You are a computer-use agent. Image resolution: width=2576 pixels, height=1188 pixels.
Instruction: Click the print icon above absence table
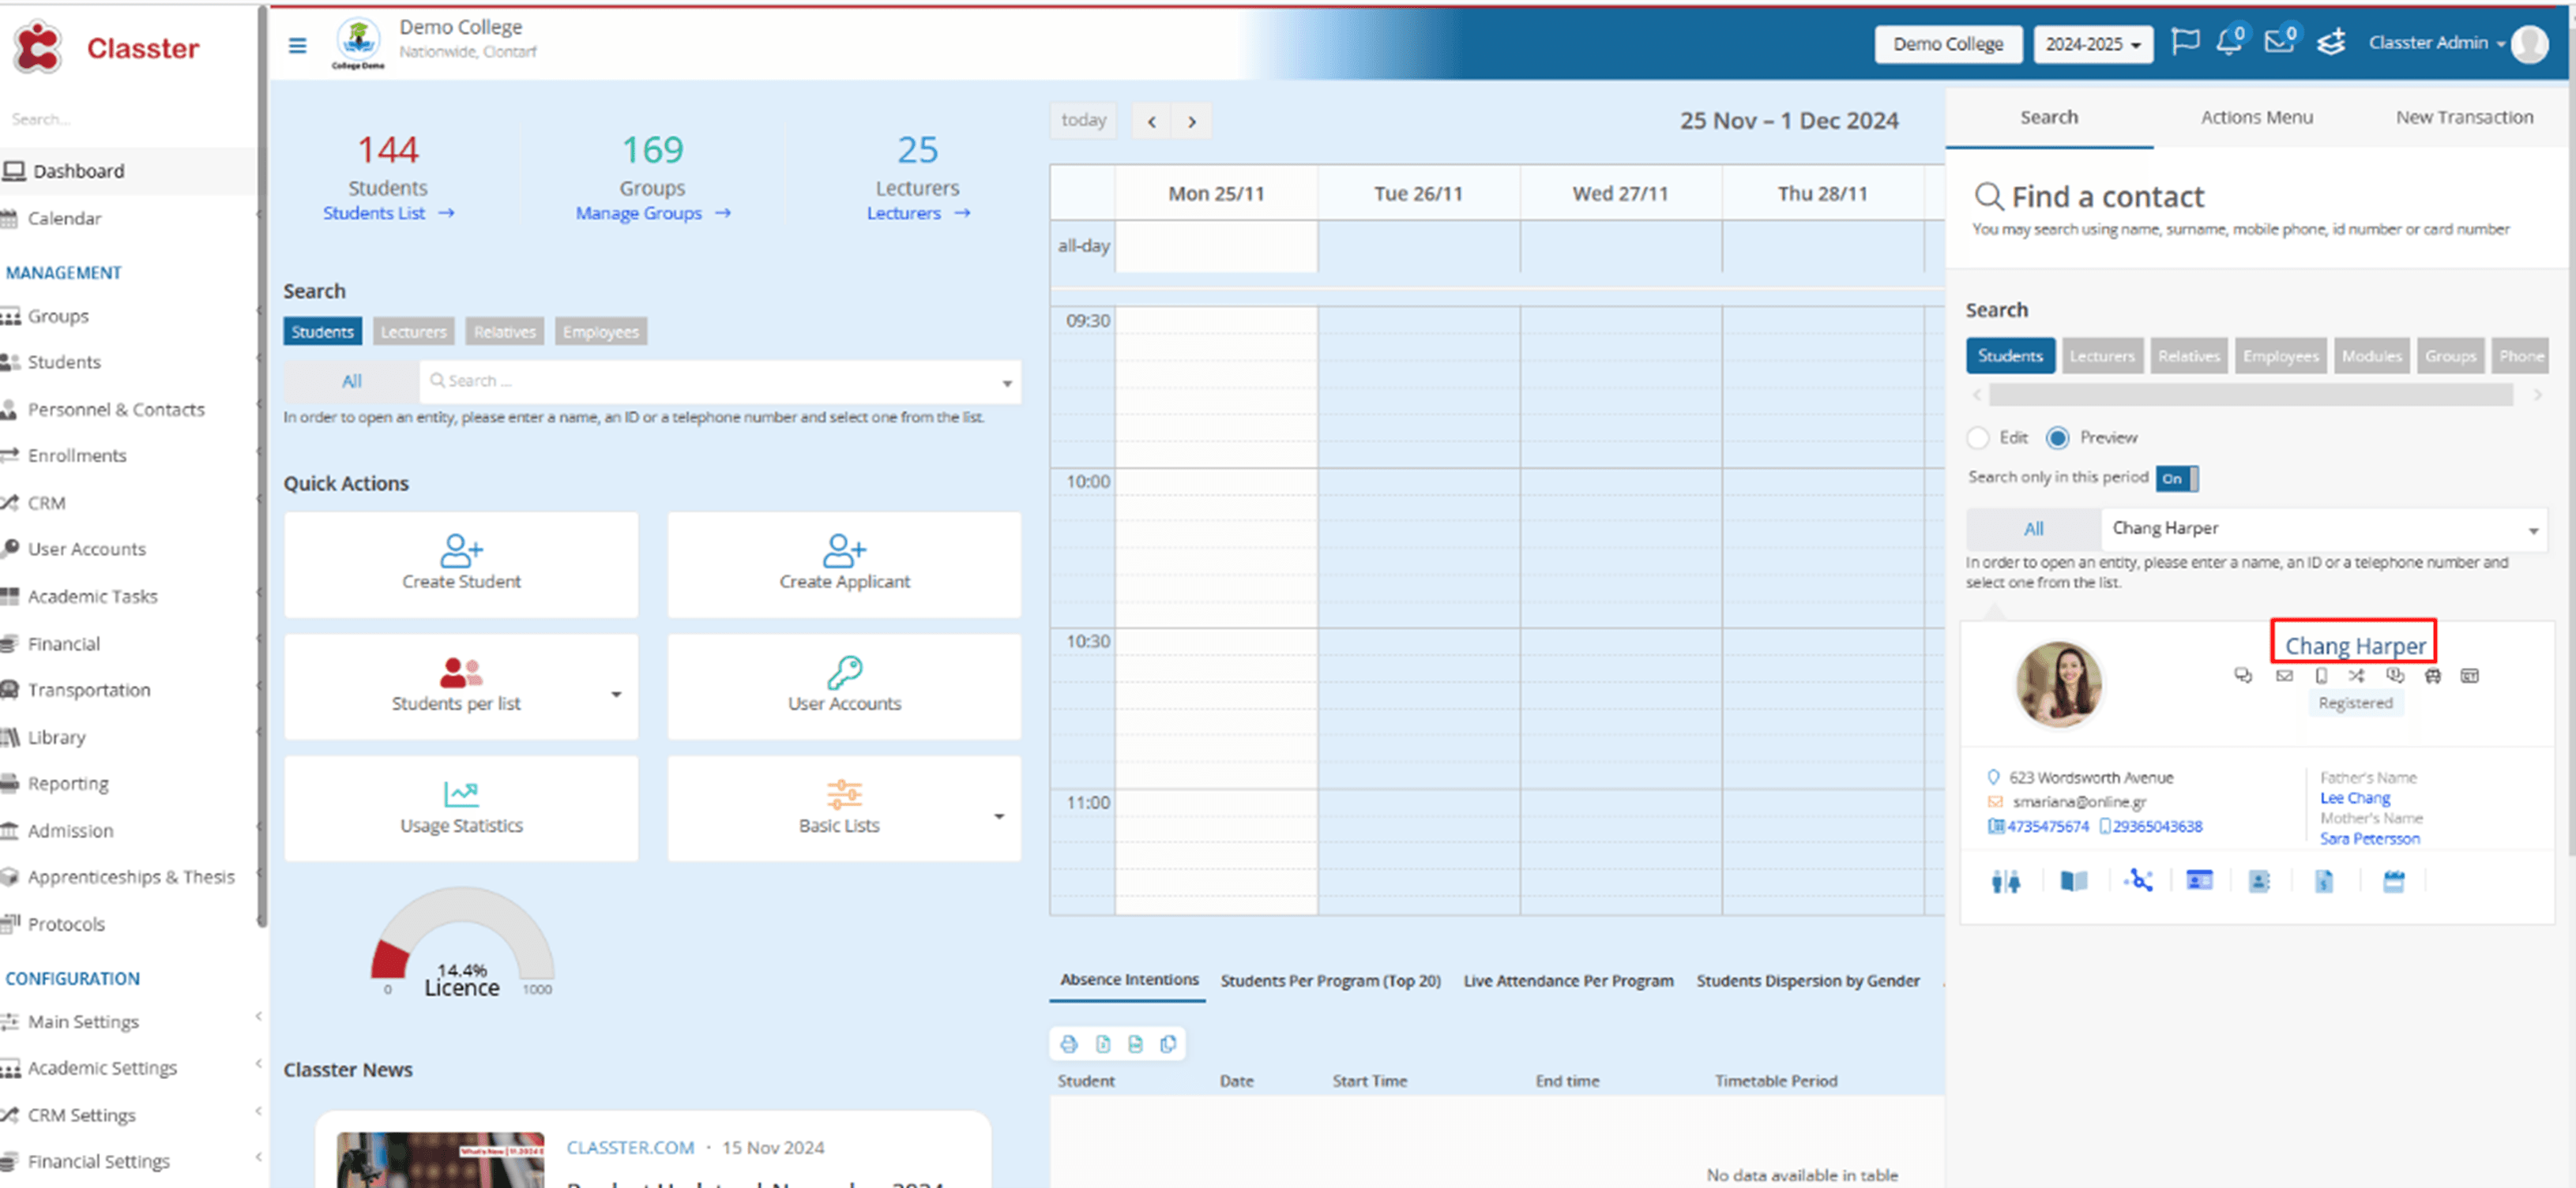click(x=1069, y=1044)
